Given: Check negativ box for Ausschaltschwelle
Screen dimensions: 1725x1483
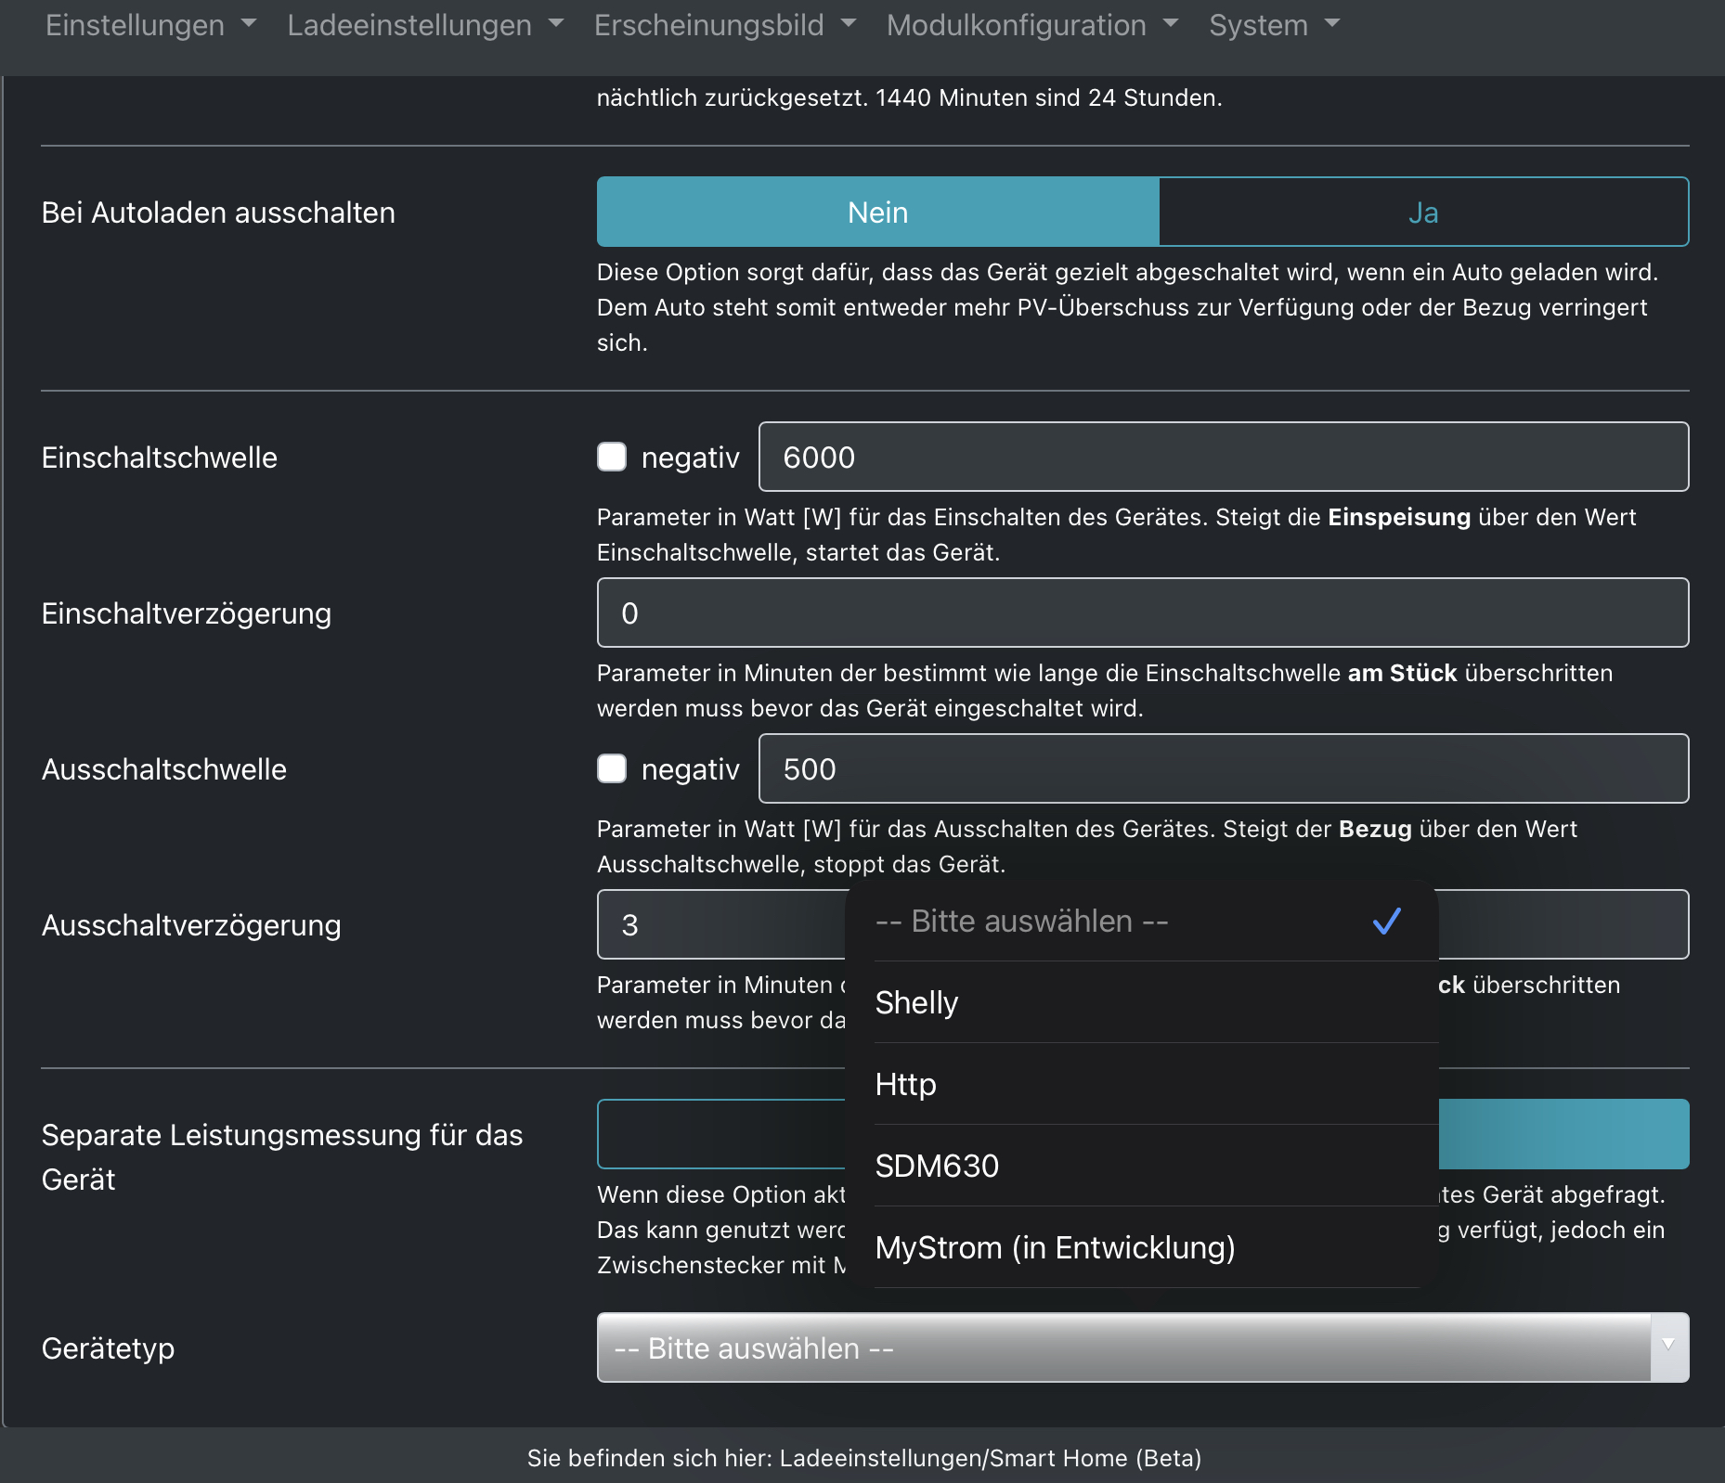Looking at the screenshot, I should [x=612, y=768].
